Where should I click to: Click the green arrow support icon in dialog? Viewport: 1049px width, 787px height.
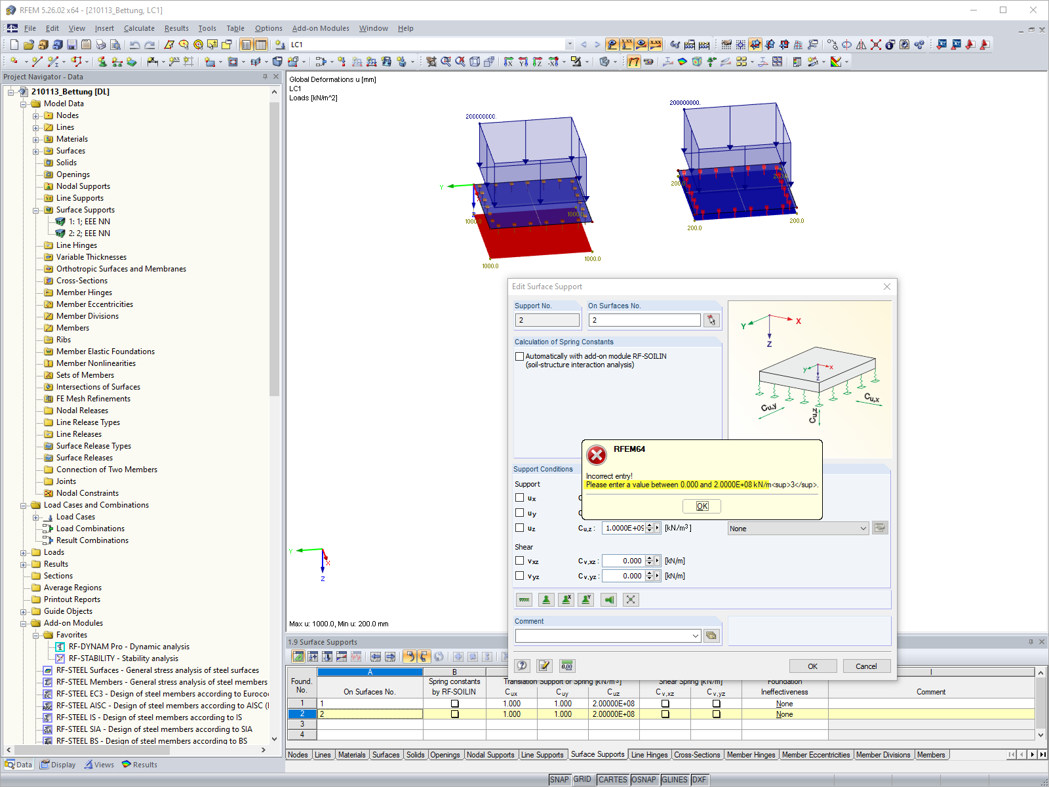(609, 599)
